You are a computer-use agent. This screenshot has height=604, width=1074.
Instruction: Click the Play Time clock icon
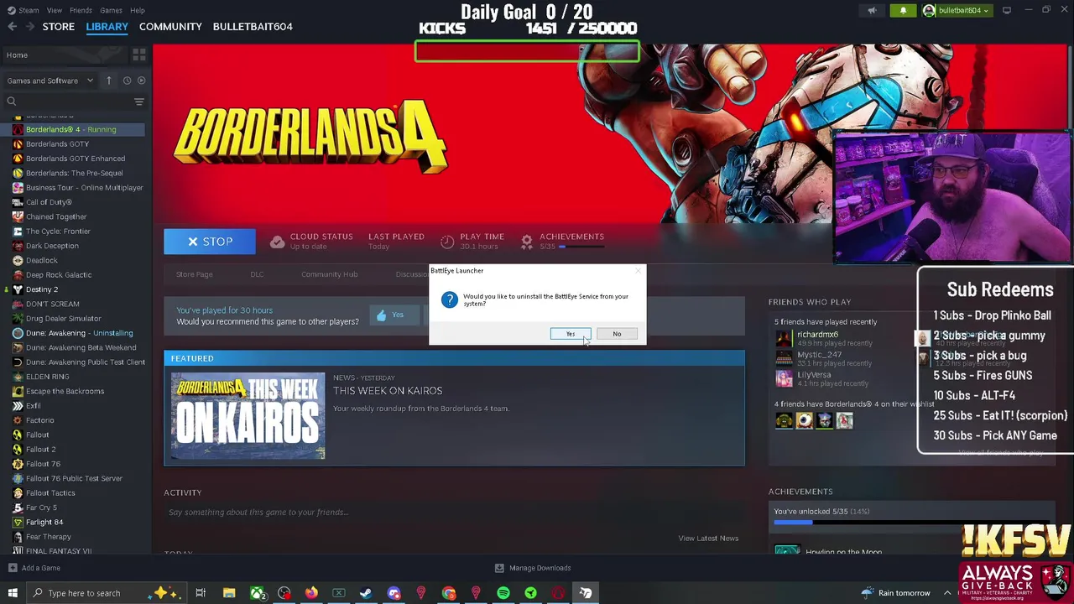[x=447, y=242]
